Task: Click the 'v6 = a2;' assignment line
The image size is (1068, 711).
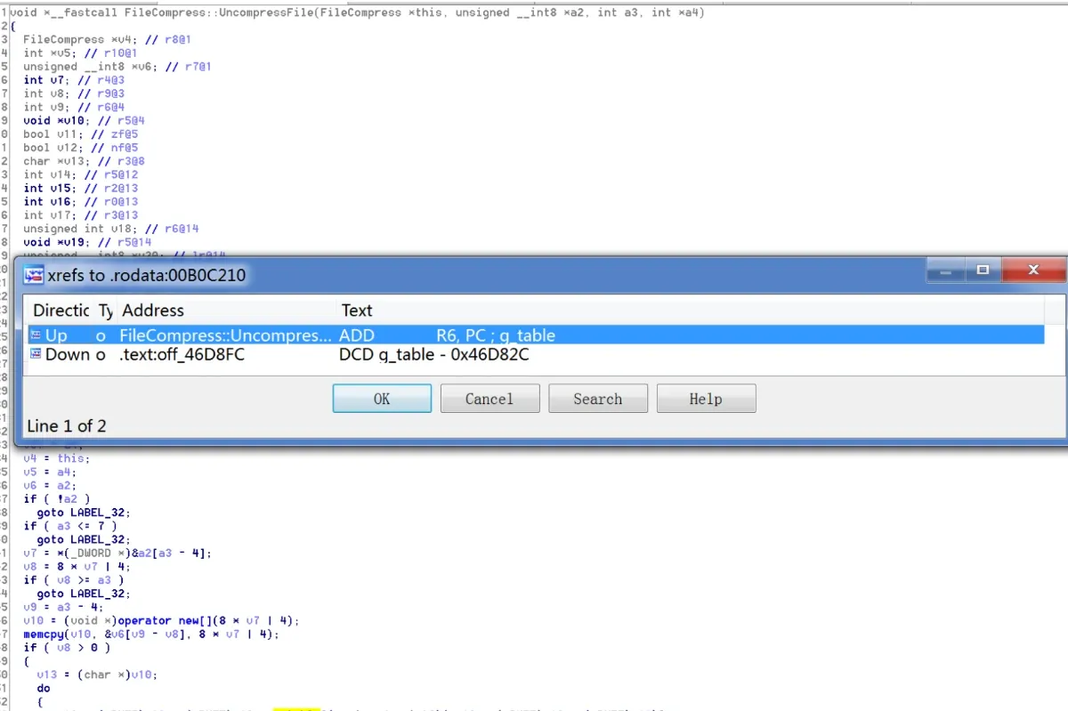Action: 50,485
